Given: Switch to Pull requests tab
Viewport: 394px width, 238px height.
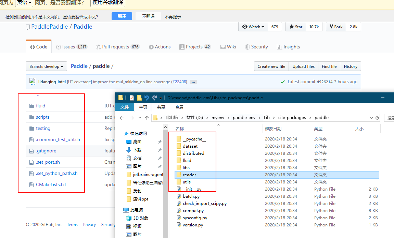Looking at the screenshot, I should [118, 47].
